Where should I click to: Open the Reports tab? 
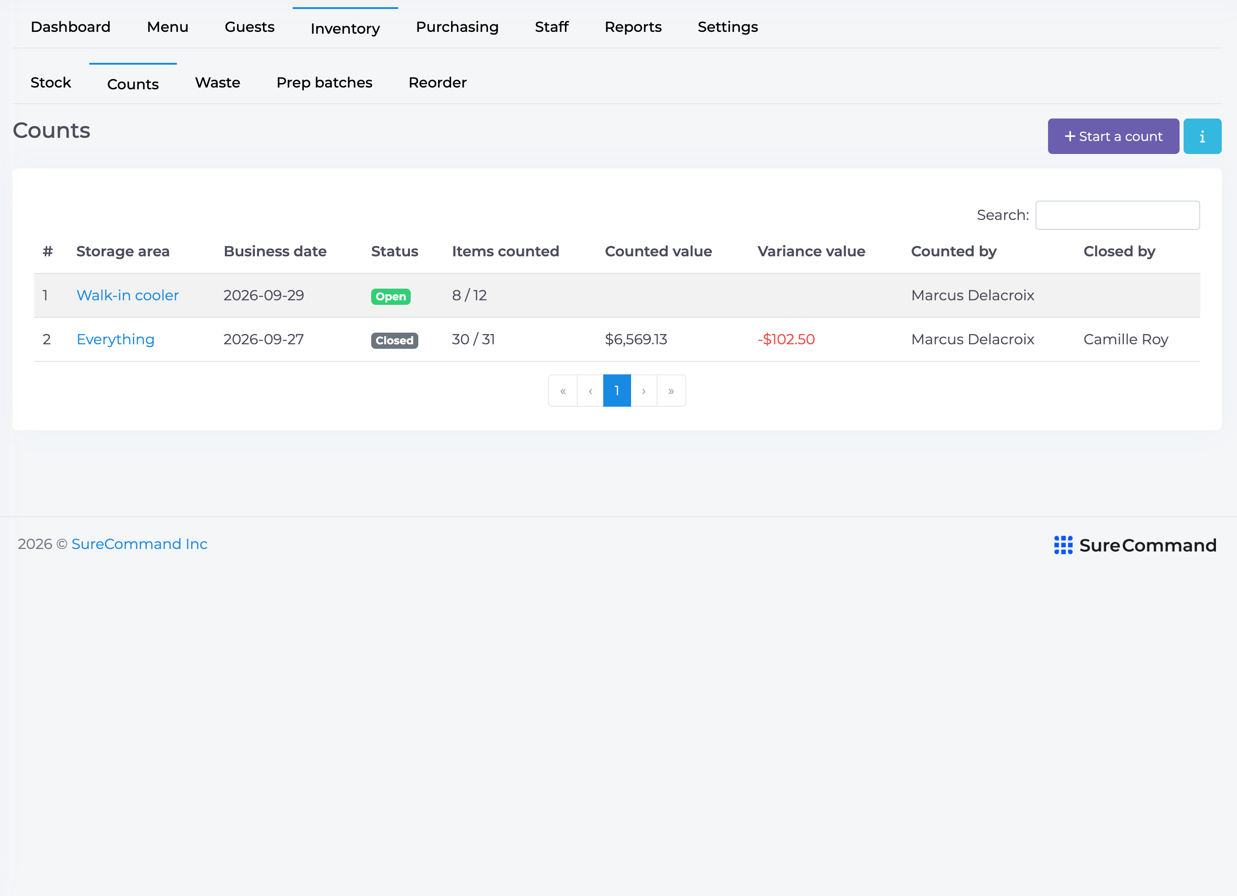(x=633, y=27)
